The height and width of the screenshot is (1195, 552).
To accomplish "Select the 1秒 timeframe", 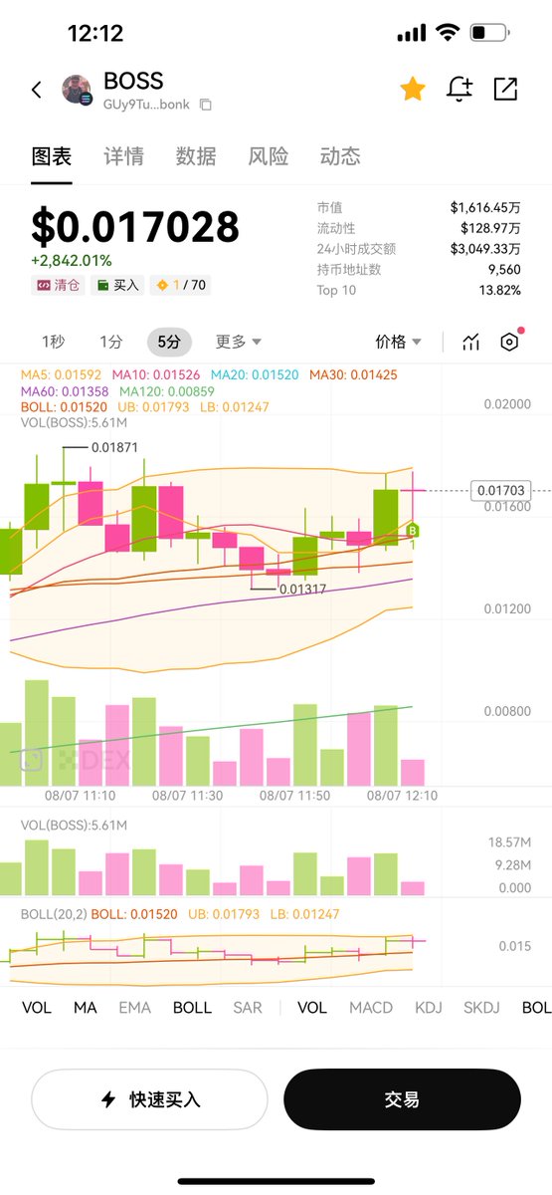I will click(x=53, y=342).
